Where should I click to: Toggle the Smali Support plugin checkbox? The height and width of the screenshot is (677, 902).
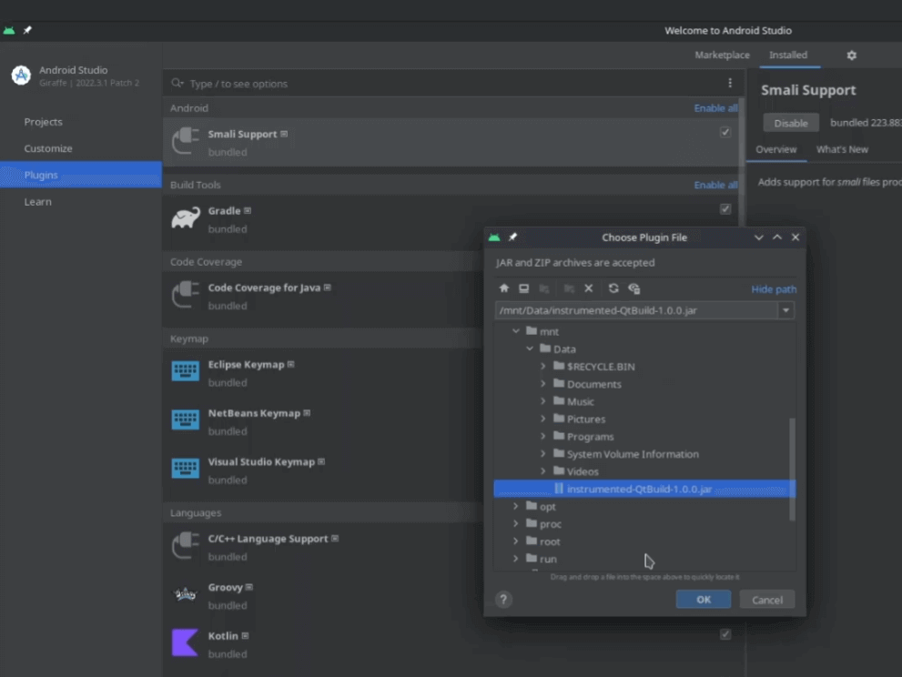725,132
